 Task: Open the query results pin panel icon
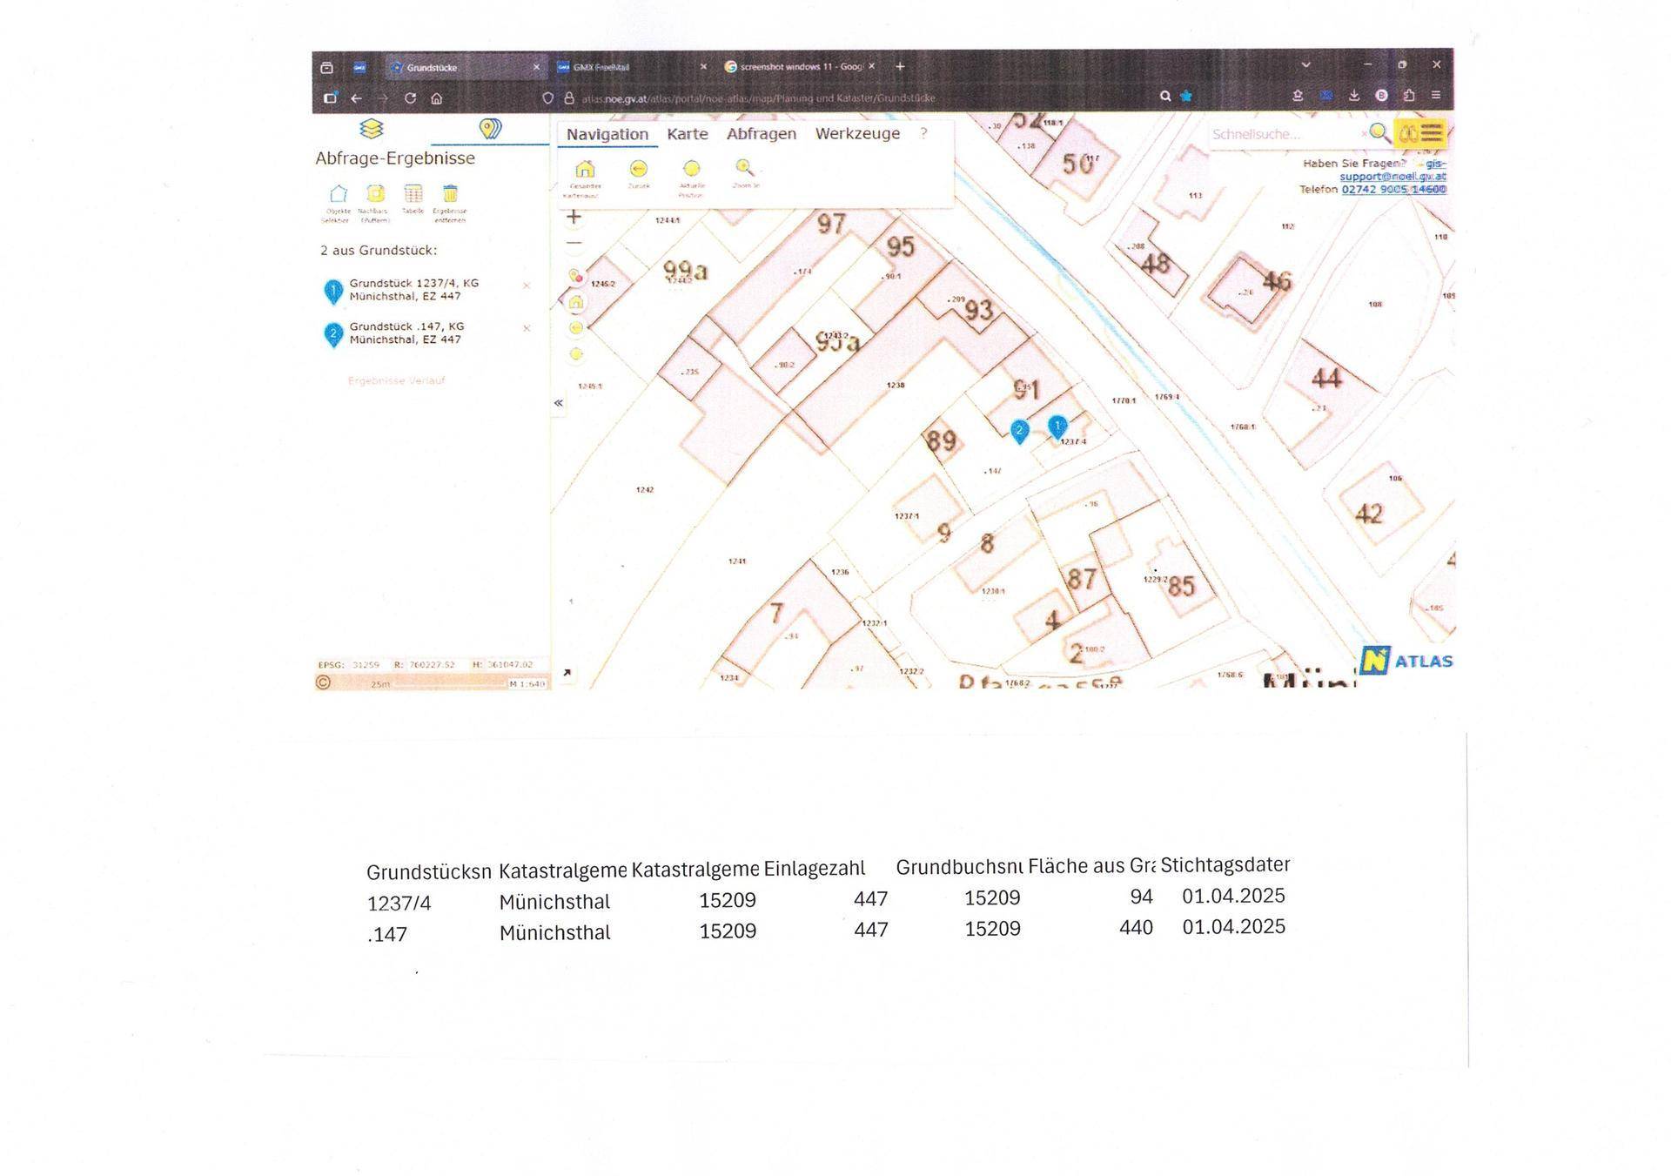pyautogui.click(x=490, y=129)
